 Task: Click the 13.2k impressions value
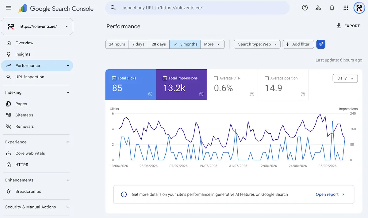[x=174, y=88]
